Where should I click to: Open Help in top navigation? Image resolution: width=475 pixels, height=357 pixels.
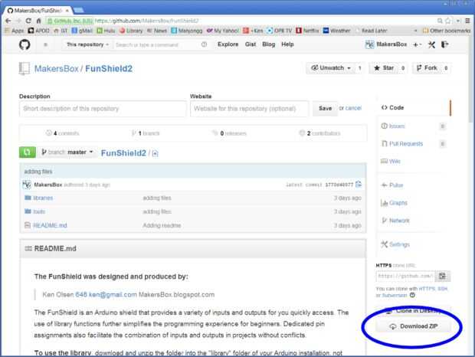[287, 44]
